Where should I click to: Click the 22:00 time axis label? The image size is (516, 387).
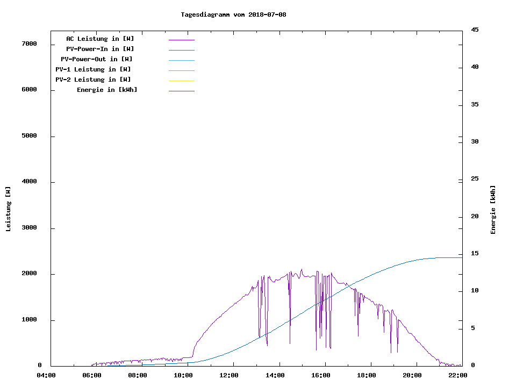tap(458, 376)
